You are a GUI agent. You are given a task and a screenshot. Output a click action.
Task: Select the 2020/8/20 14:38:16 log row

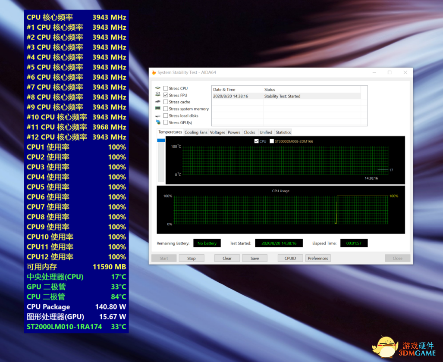(286, 96)
